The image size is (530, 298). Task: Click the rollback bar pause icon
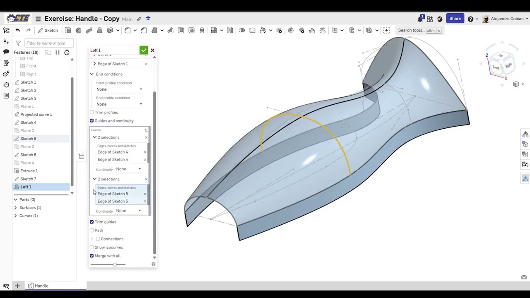tap(58, 53)
